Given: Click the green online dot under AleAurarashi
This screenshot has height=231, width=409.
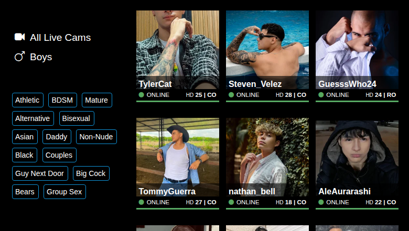Looking at the screenshot, I should 321,202.
